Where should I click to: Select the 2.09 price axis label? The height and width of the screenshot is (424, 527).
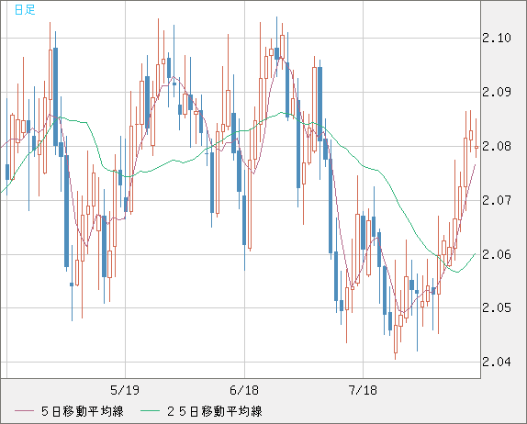click(x=497, y=92)
